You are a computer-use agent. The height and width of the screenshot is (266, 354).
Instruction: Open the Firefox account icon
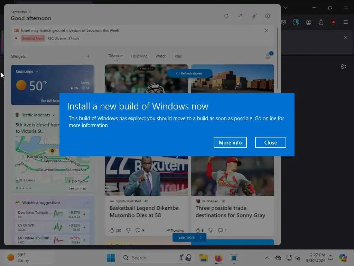coord(308,22)
